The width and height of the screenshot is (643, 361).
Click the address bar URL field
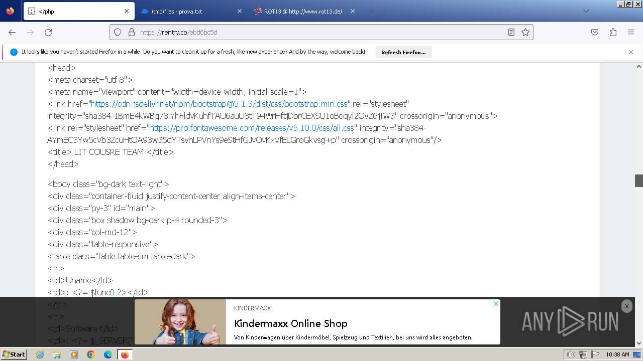pos(320,32)
